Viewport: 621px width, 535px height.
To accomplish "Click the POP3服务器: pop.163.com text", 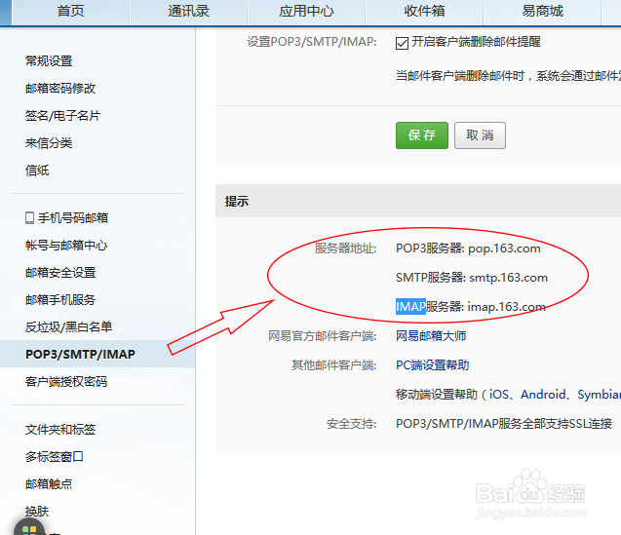I will pyautogui.click(x=468, y=248).
